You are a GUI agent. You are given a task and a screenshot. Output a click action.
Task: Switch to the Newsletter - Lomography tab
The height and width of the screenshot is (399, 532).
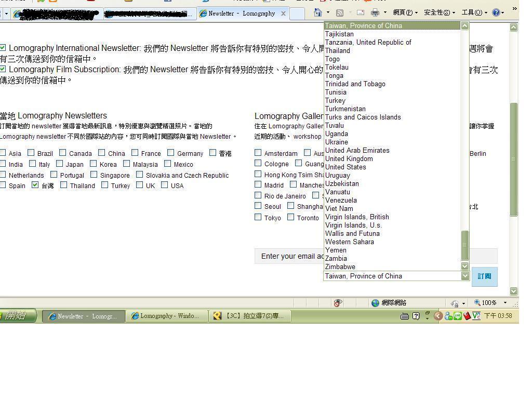coord(242,14)
